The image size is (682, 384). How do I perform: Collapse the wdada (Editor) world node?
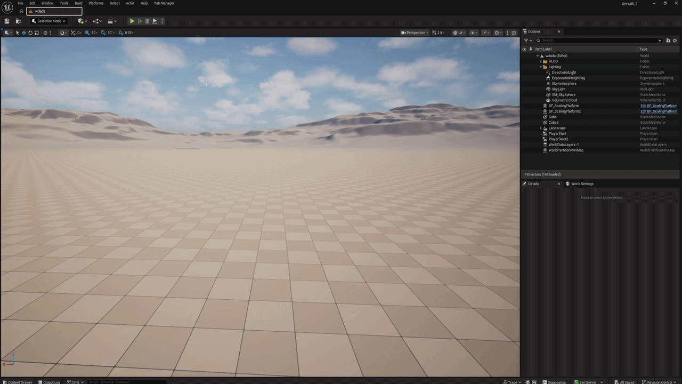[x=537, y=55]
